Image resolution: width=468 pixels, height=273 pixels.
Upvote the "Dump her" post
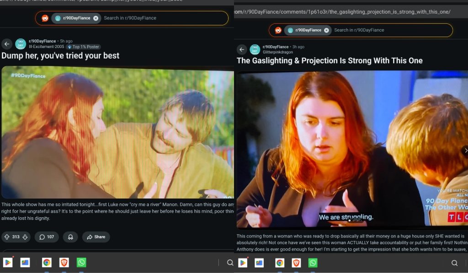(6, 237)
